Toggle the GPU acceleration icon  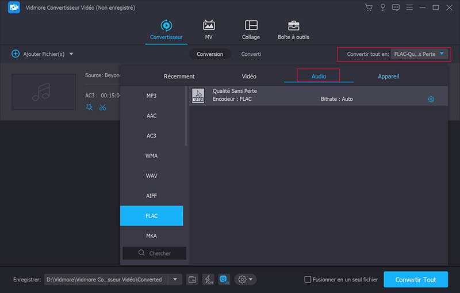click(x=224, y=280)
